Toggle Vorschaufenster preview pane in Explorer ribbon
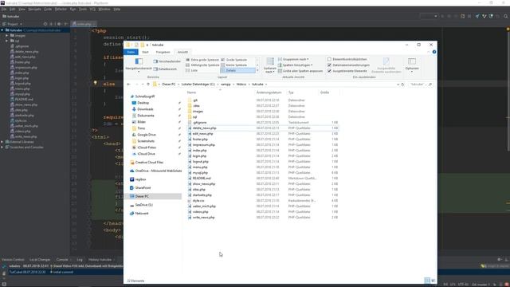Screen dimensions: 510x287 pos(167,61)
